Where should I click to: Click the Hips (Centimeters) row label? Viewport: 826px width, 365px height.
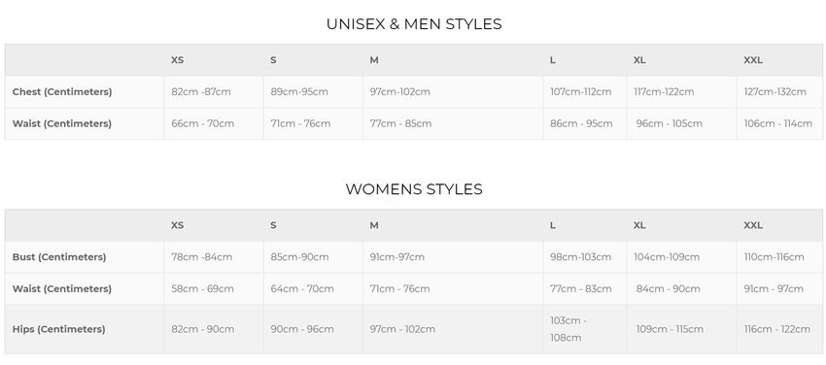coord(59,329)
